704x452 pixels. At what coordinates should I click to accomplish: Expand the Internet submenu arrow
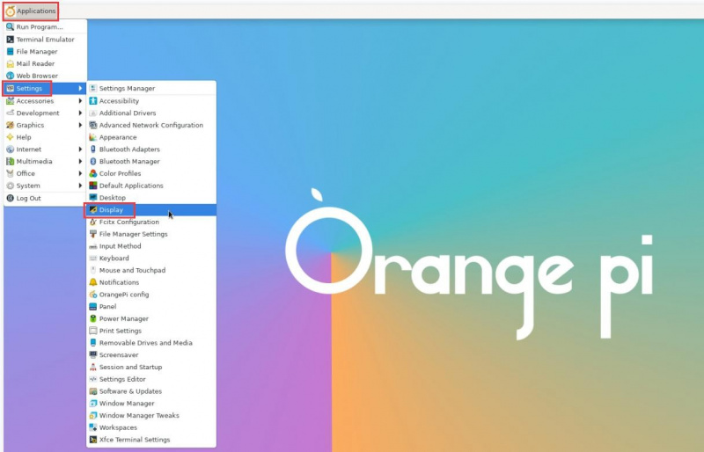(80, 149)
